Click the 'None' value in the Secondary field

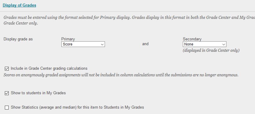click(189, 44)
